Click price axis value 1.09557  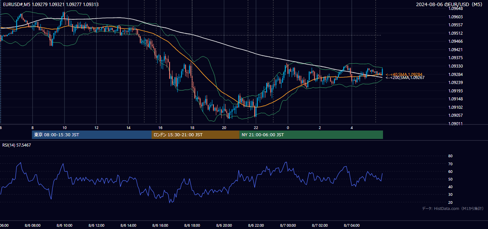click(x=456, y=25)
